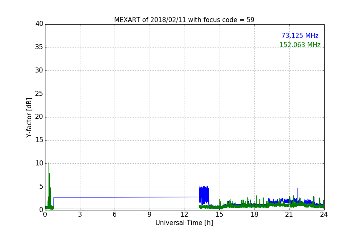Image resolution: width=360 pixels, height=240 pixels.
Task: Click the y-axis tick label '15'
Action: (x=39, y=140)
